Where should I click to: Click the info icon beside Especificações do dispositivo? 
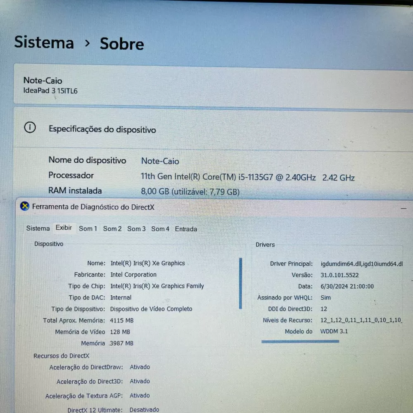30,128
